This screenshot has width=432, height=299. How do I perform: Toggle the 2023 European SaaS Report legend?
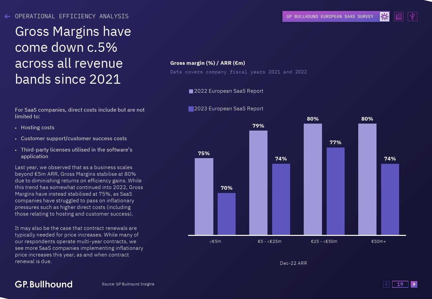[229, 109]
